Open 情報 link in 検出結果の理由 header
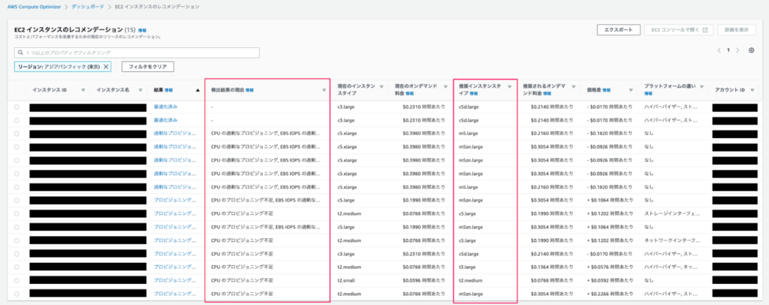Screen dimensions: 769x305 249,90
